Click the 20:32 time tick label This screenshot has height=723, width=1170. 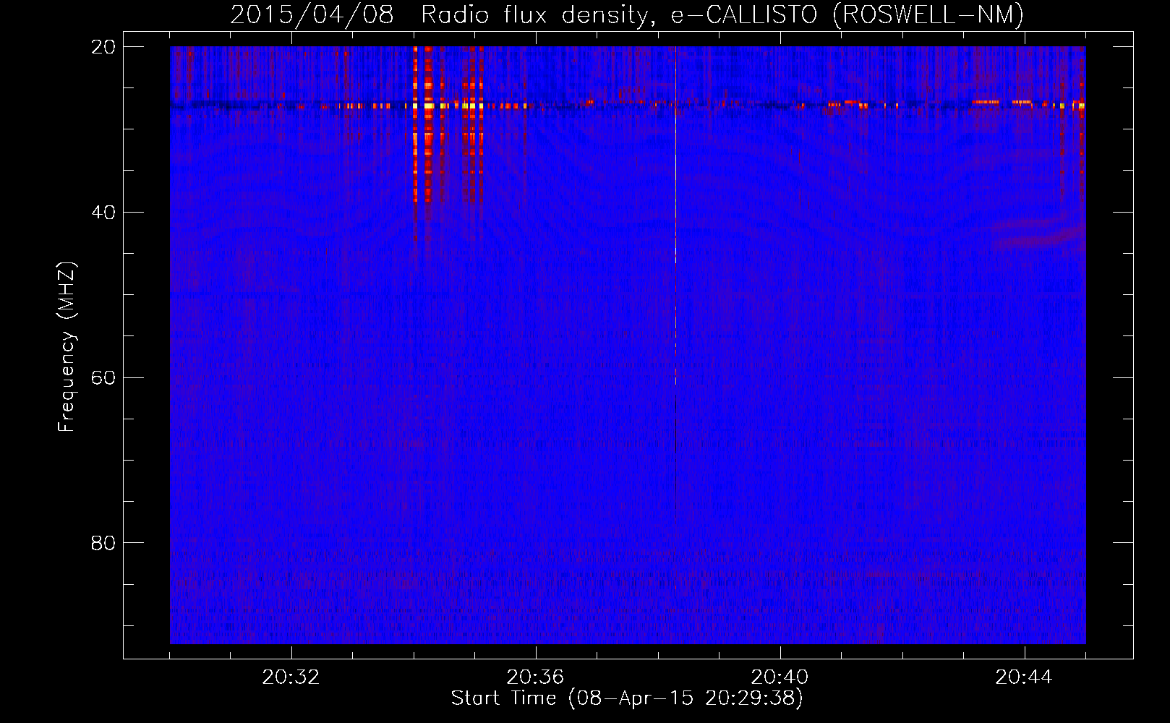click(291, 677)
